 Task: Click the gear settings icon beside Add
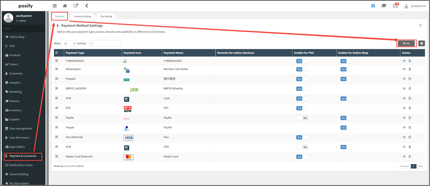pos(421,43)
